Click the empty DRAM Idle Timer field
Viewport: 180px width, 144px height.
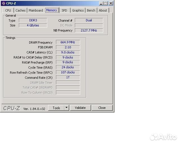click(x=68, y=82)
